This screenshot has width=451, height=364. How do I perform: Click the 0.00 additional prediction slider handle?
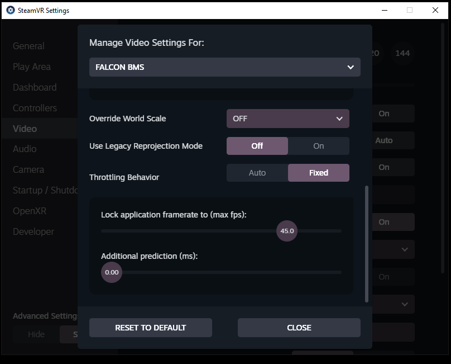click(x=112, y=272)
